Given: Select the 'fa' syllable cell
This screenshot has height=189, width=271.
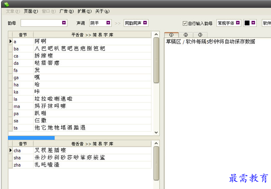Looking at the screenshot, I should [23, 70].
